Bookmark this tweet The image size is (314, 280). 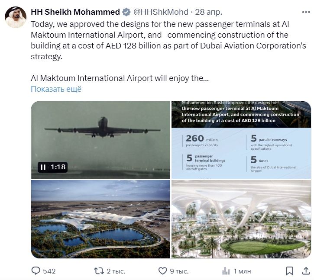290,271
